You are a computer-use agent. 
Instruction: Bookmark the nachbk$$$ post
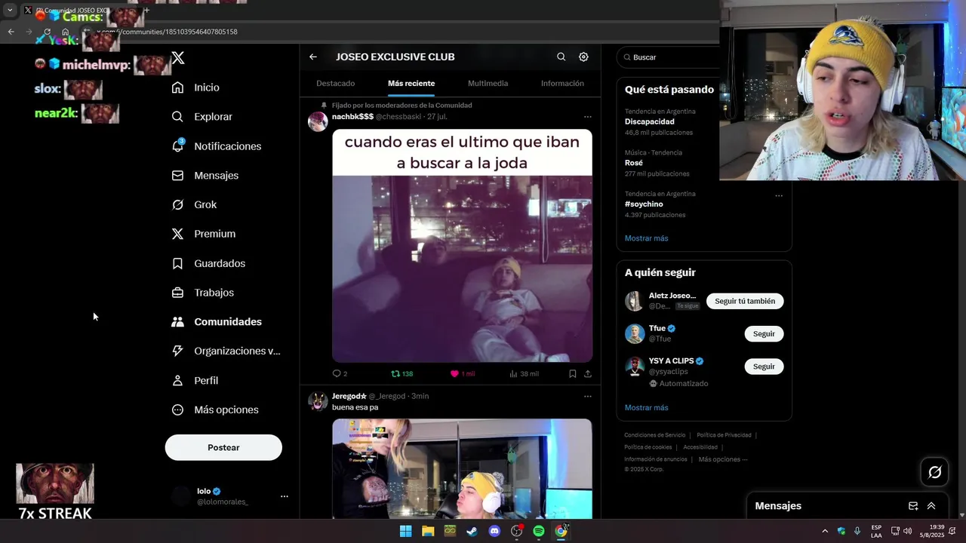pos(573,374)
